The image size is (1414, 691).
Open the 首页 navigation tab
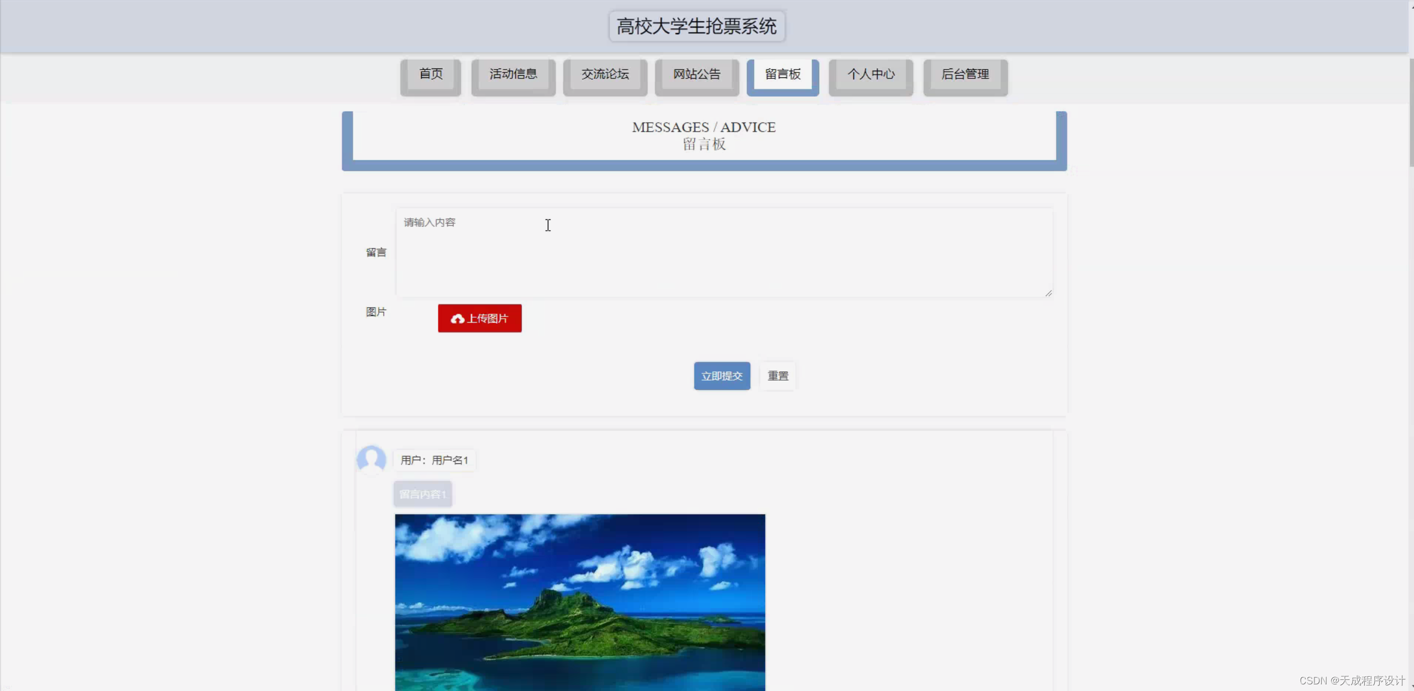[x=431, y=75]
